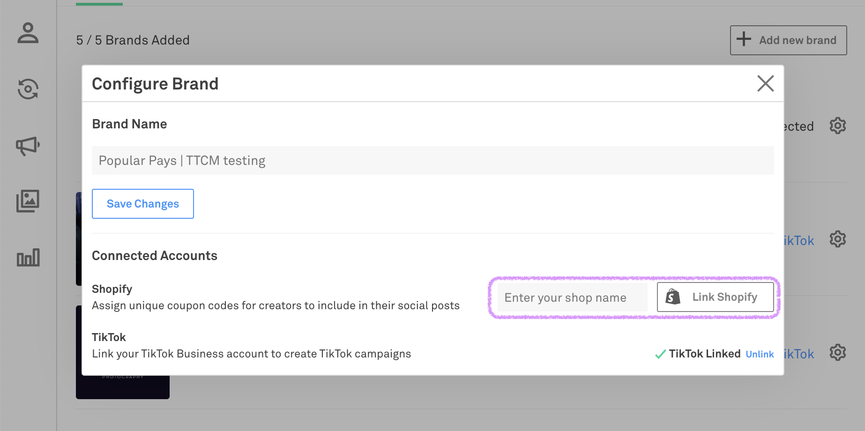Image resolution: width=865 pixels, height=431 pixels.
Task: Open the profile icon in sidebar
Action: (28, 33)
